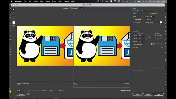Open the Matte White dropdown
The image size is (176, 99).
point(155,22)
